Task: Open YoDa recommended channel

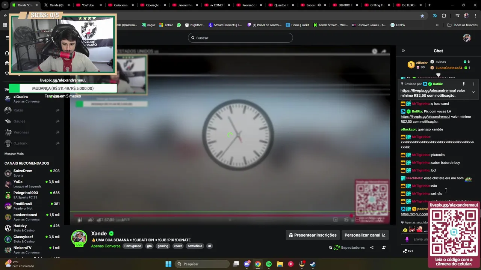Action: [32, 184]
